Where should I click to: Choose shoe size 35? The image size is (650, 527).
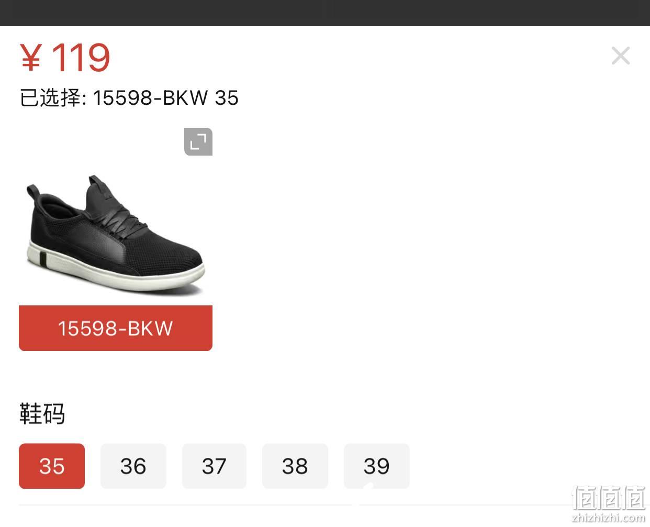click(x=52, y=466)
